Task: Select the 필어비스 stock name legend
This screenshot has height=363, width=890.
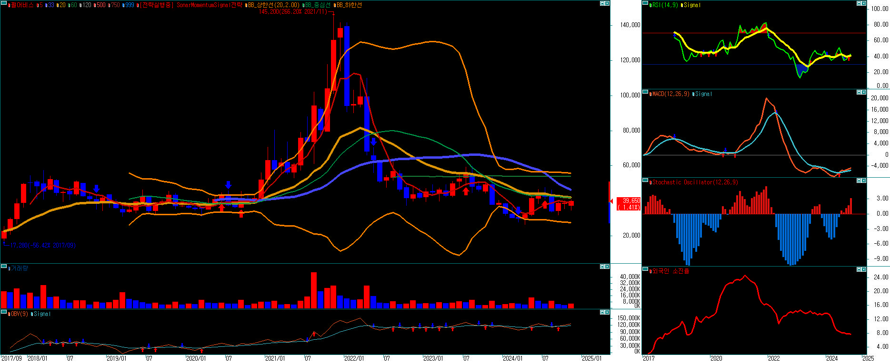Action: (x=22, y=5)
